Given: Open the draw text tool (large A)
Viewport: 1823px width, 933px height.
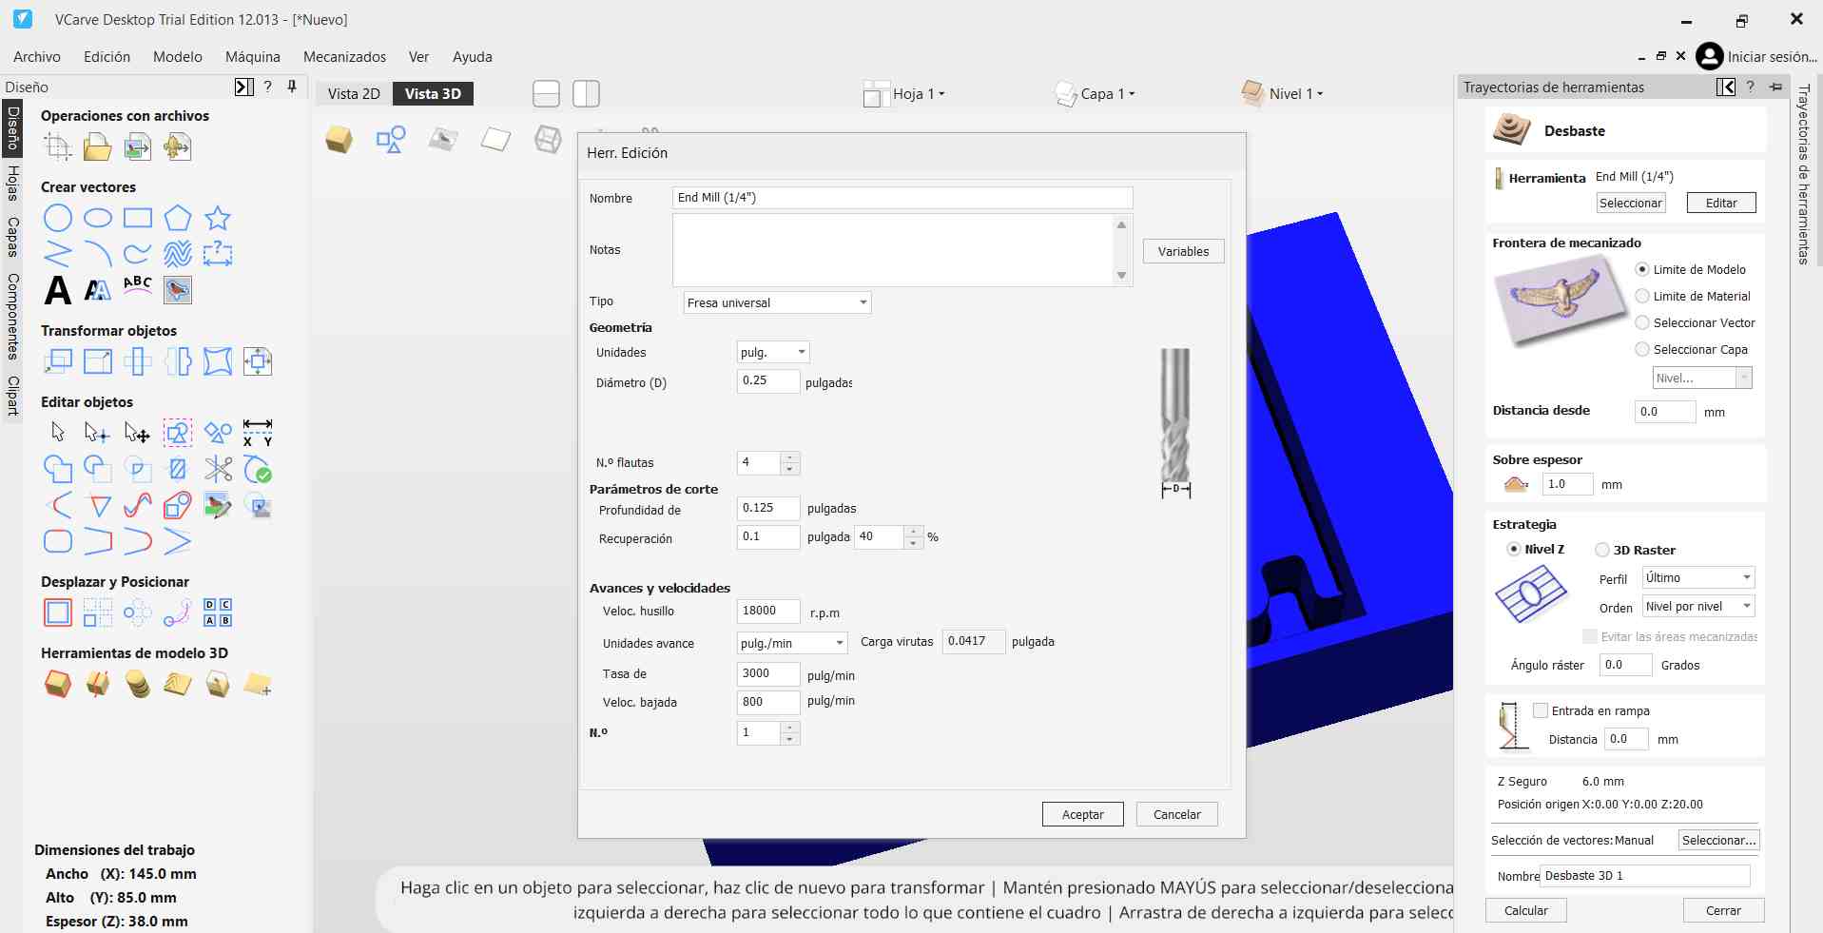Looking at the screenshot, I should (58, 290).
